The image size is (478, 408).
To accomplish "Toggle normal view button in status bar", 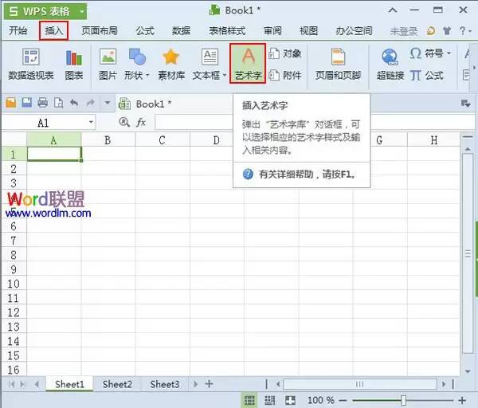I will tap(249, 400).
